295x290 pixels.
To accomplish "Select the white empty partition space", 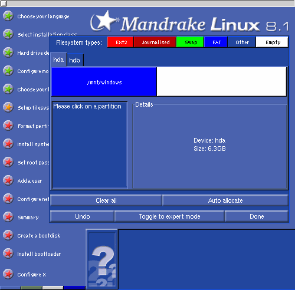I will click(221, 82).
